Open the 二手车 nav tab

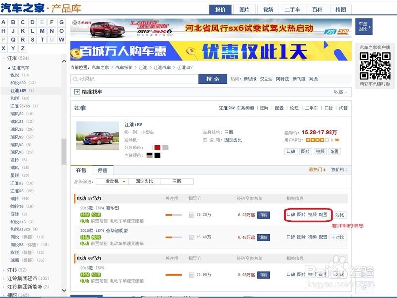point(292,10)
